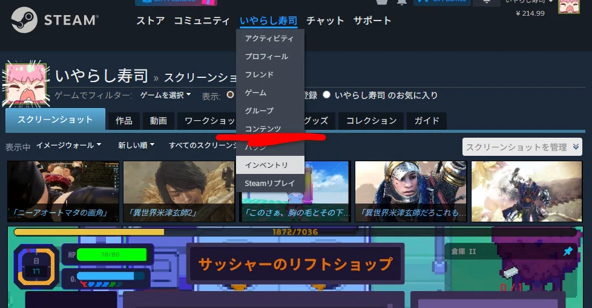Open the armored knight screenshot without a caption

tap(527, 191)
